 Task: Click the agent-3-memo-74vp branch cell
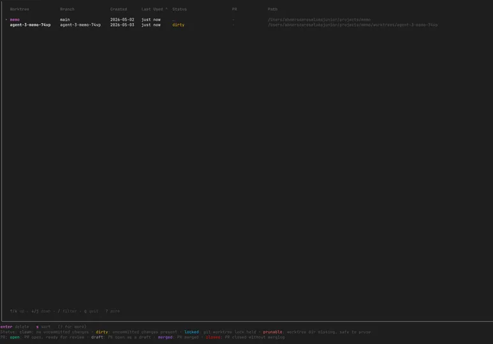(80, 25)
